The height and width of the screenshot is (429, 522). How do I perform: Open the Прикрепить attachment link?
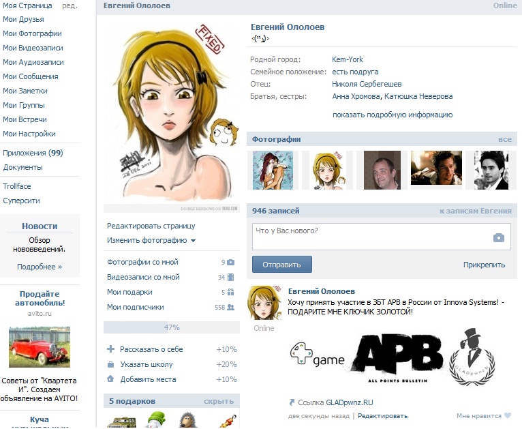[x=484, y=265]
